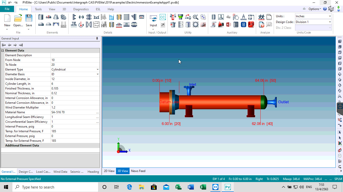This screenshot has height=192, width=343.
Task: Switch to the 2D View tab
Action: coord(109,171)
